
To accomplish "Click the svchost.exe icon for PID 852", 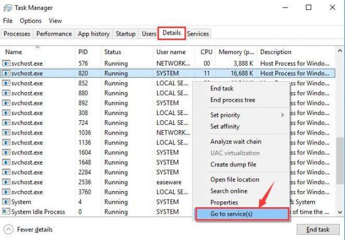I will (6, 83).
